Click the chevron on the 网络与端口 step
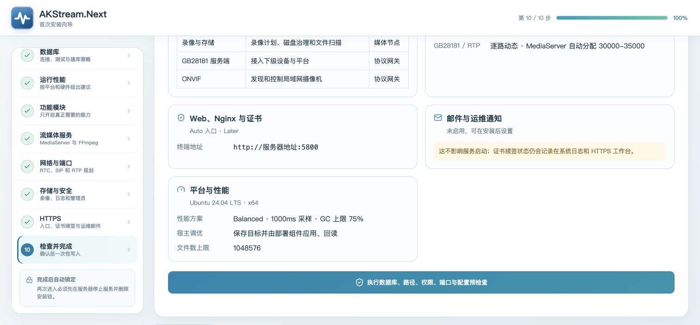Image resolution: width=700 pixels, height=325 pixels. 129,167
